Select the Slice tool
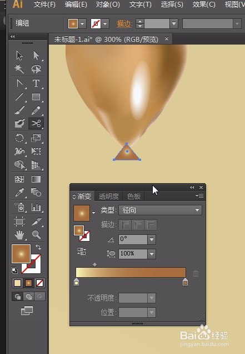Screen dimensions: 245x354 (36, 222)
